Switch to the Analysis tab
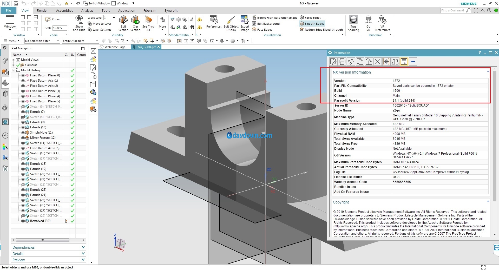 [x=87, y=10]
